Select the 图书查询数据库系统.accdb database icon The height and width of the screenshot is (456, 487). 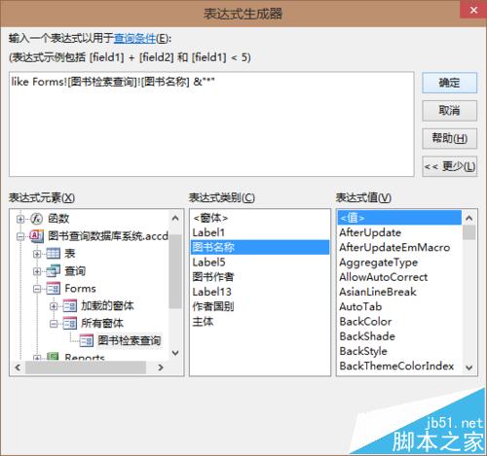pos(37,235)
